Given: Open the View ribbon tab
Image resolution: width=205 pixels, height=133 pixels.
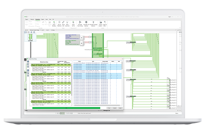Looking at the screenshot, I should click(x=50, y=19).
